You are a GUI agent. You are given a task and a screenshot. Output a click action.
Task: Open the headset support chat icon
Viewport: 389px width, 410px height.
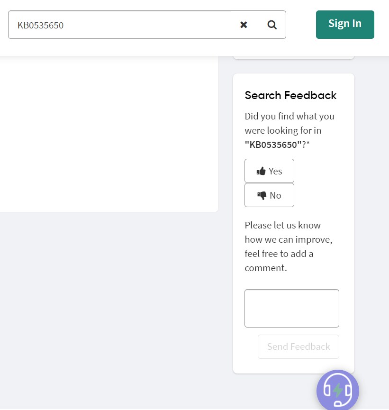click(337, 390)
